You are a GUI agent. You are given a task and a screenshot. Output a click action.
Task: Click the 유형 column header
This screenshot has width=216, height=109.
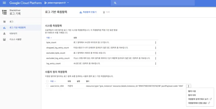[69, 81]
